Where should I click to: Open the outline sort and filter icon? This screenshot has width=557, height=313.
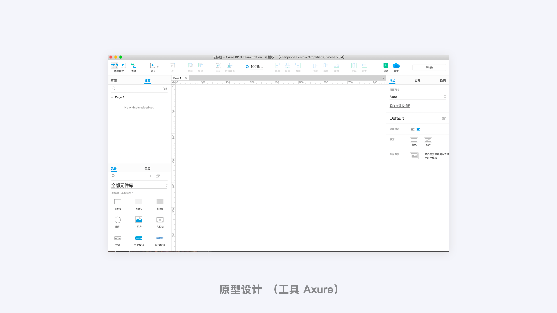click(x=165, y=88)
